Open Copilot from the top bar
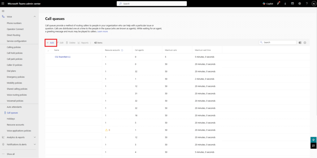The width and height of the screenshot is (317, 158). coord(268,3)
